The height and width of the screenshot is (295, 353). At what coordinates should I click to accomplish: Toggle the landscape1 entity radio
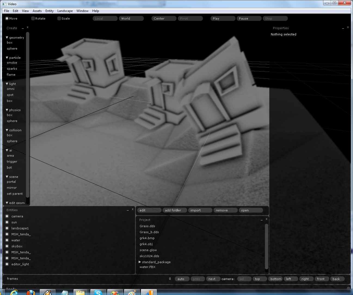tap(7, 228)
